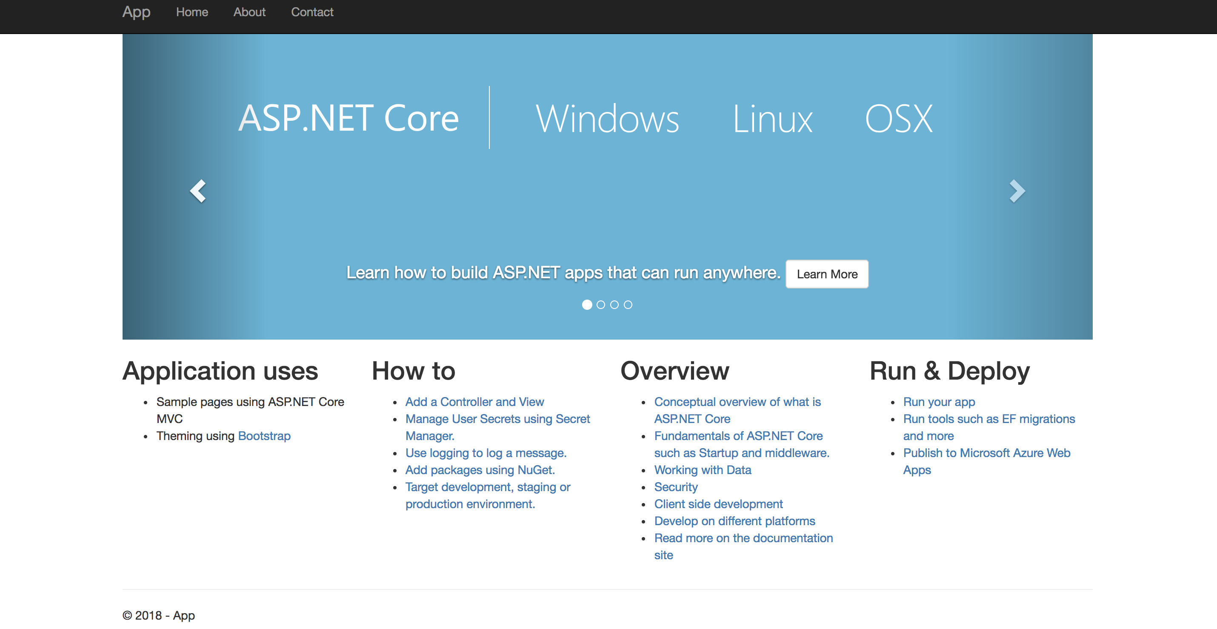Open Fundamentals of ASP.NET Core link
Image resolution: width=1217 pixels, height=629 pixels.
(x=742, y=444)
